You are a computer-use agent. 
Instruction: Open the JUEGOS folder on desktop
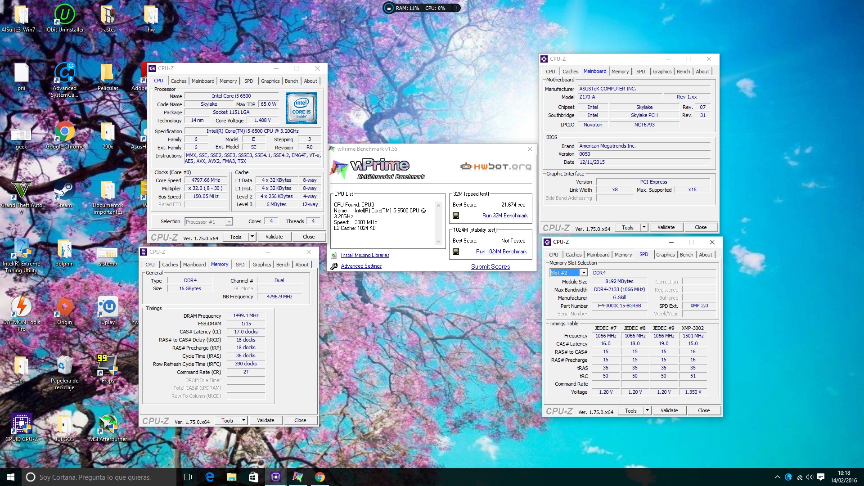click(x=64, y=427)
